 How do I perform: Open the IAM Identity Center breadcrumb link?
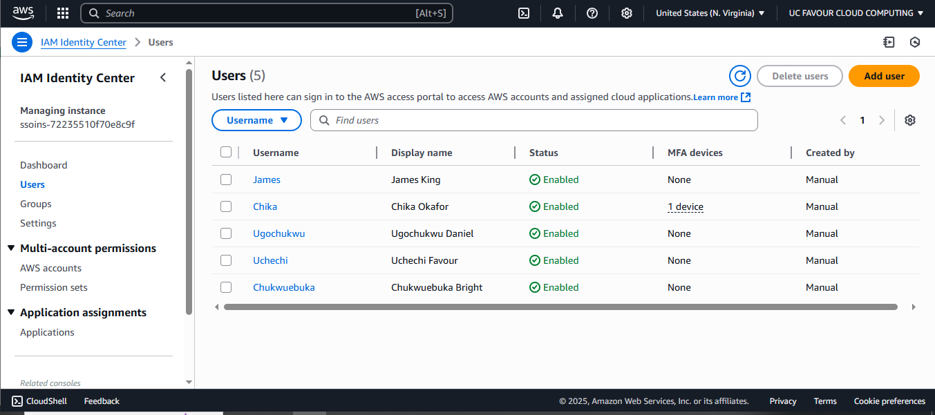pyautogui.click(x=84, y=42)
